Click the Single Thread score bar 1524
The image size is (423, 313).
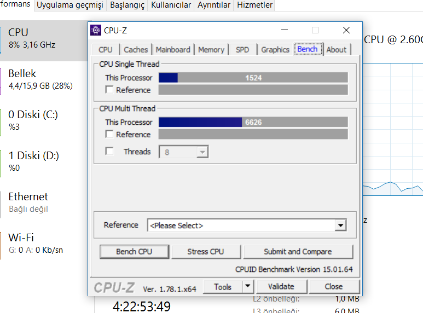(x=253, y=78)
